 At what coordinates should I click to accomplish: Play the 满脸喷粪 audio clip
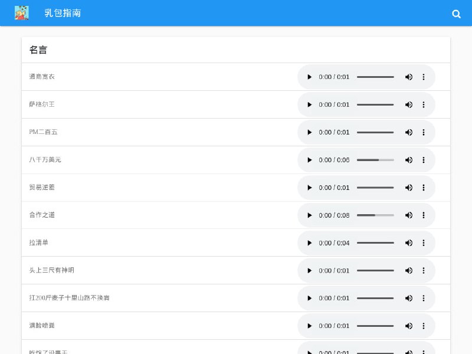pyautogui.click(x=309, y=326)
